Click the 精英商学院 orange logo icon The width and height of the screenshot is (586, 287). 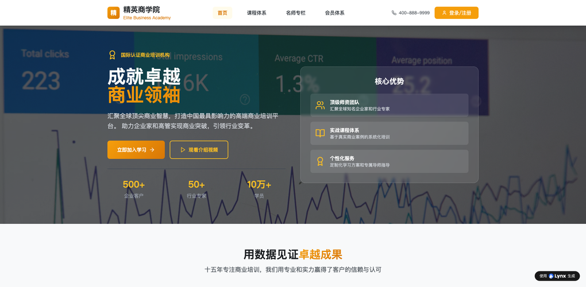(x=113, y=13)
